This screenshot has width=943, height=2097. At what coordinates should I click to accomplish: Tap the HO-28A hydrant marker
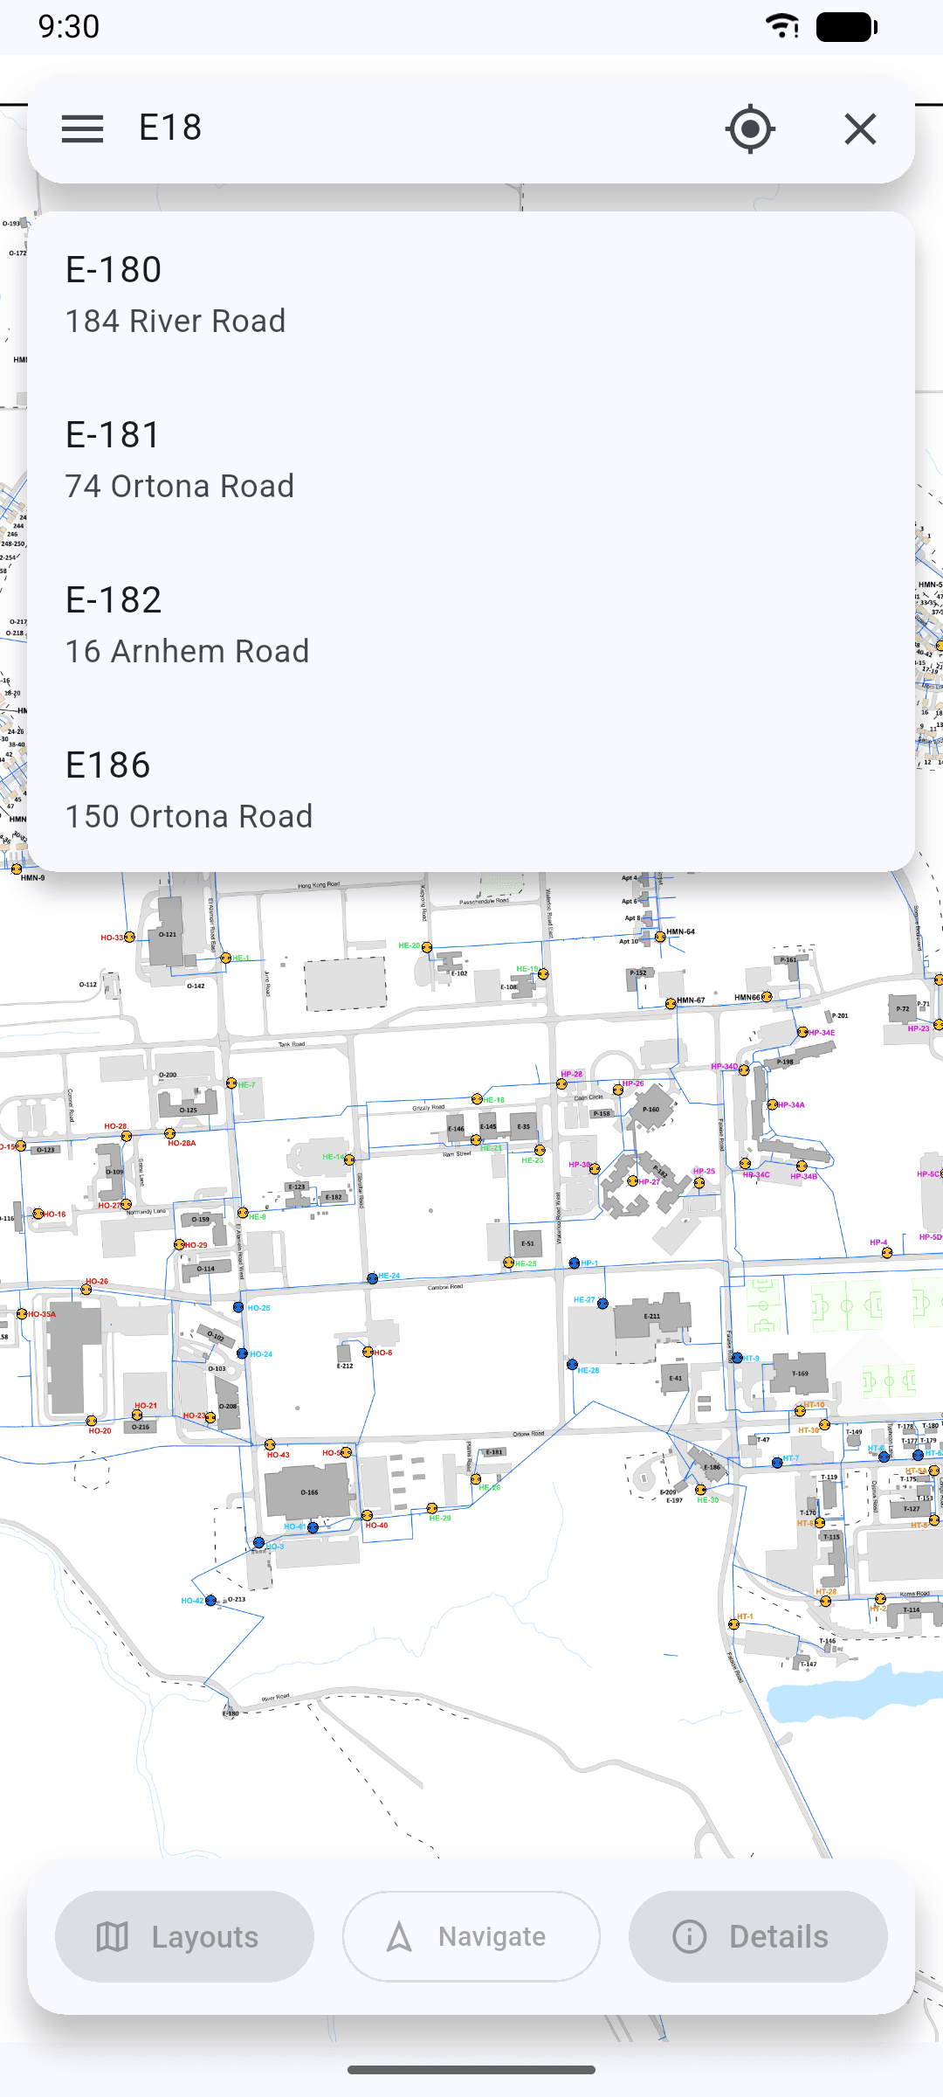click(x=170, y=1133)
